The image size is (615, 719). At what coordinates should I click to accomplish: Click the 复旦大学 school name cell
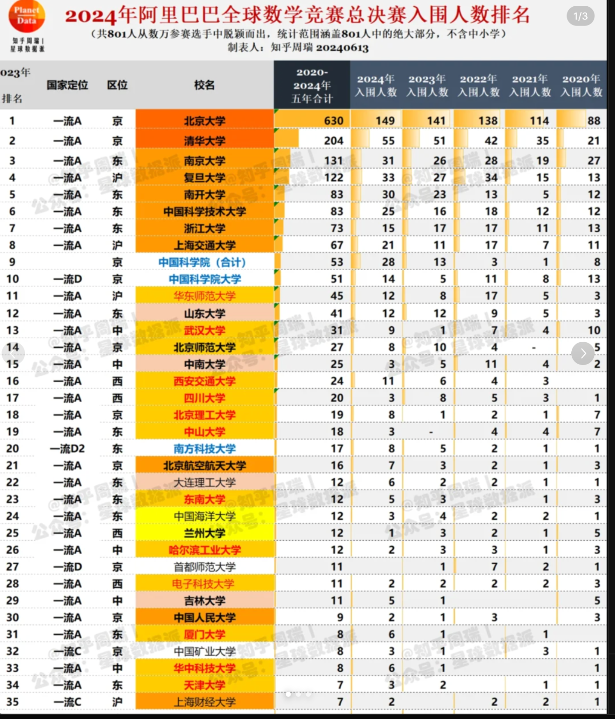205,177
